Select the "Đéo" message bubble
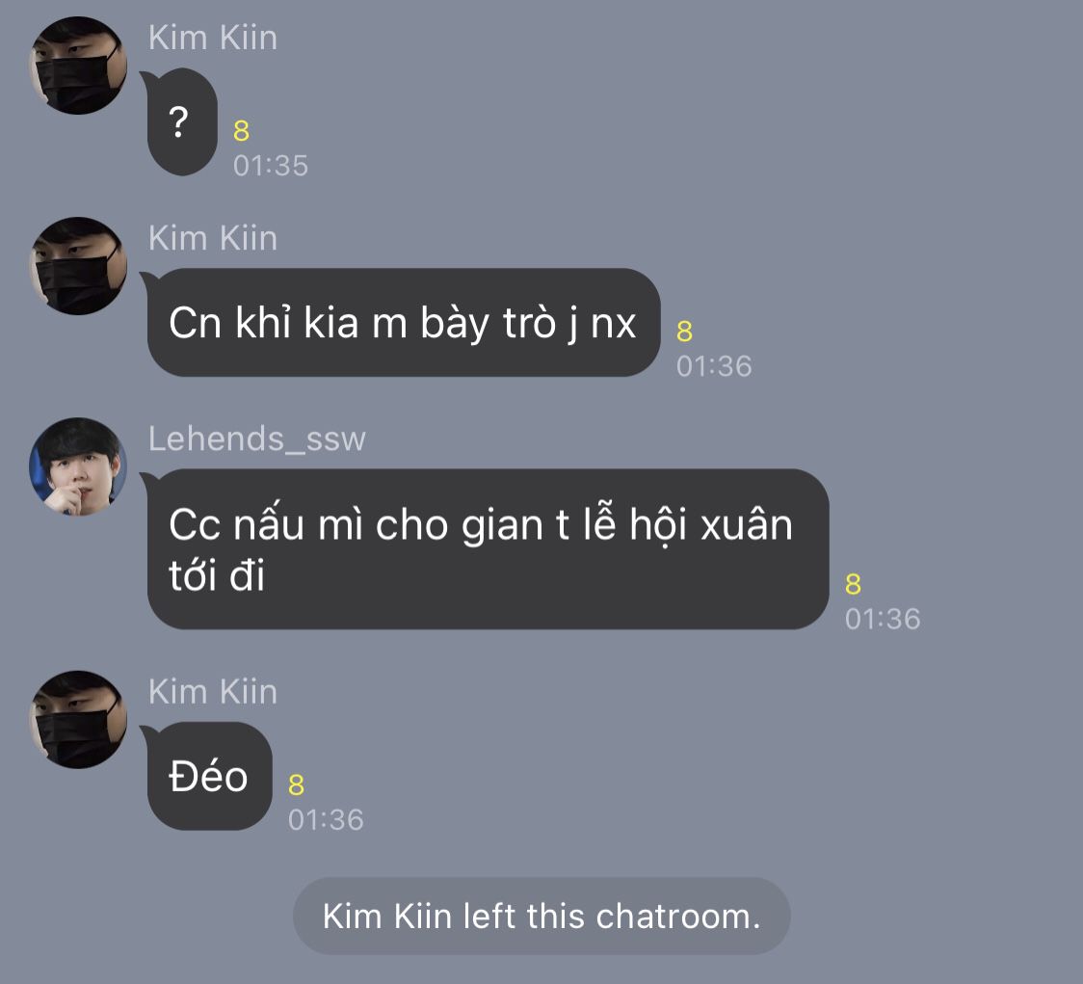Screen dimensions: 1083x984 (209, 776)
